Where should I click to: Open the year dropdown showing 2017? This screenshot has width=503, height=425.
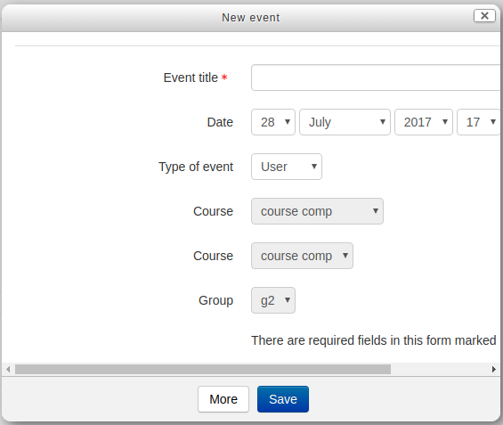[424, 122]
